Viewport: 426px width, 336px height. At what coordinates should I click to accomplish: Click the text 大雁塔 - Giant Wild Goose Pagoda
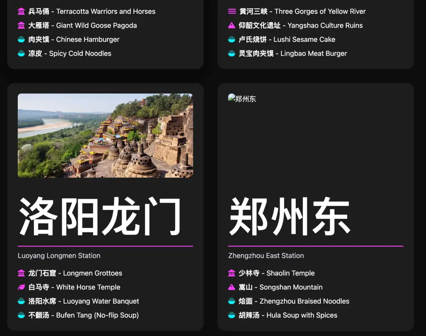[82, 26]
